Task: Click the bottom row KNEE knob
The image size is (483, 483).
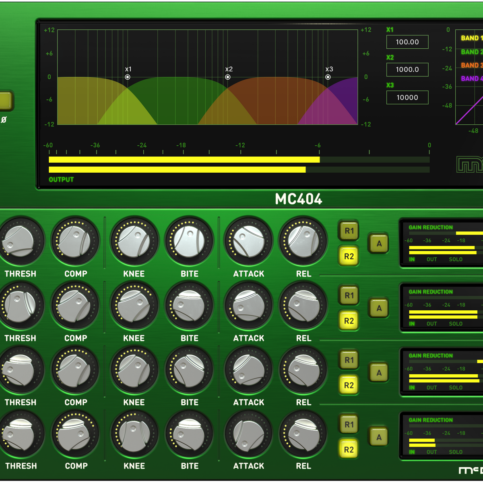Action: click(x=134, y=435)
